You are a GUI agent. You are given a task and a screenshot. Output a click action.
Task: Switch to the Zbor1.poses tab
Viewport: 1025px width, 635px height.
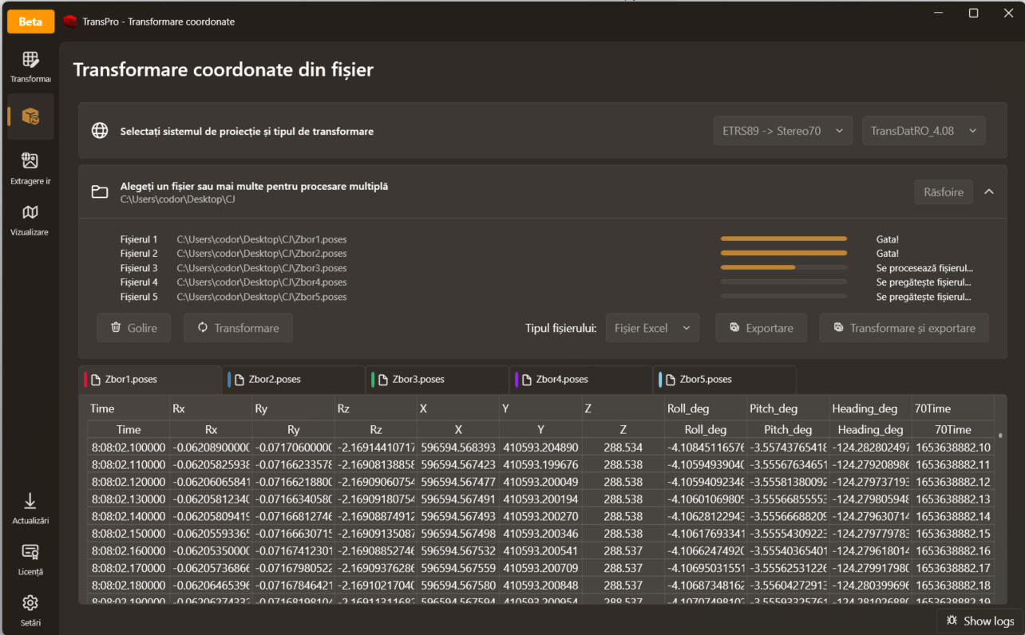(150, 379)
